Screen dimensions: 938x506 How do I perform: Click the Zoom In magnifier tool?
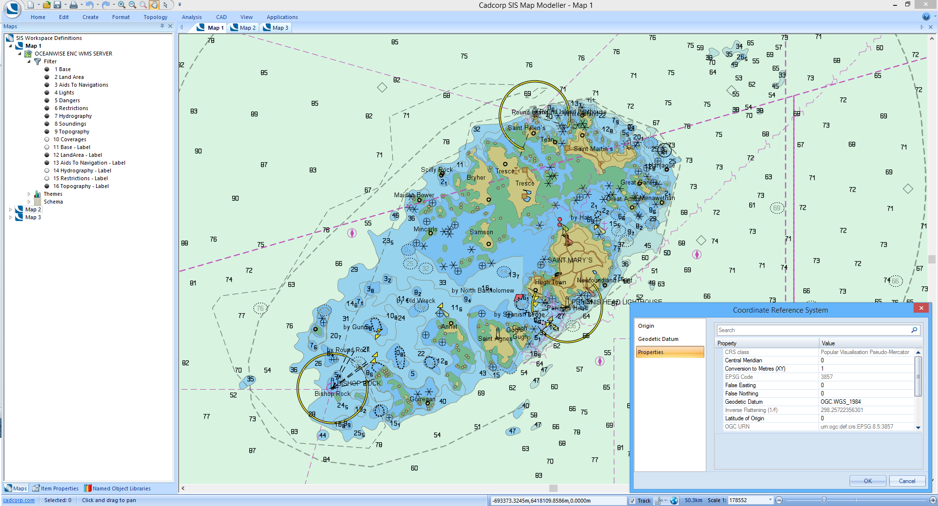point(121,5)
